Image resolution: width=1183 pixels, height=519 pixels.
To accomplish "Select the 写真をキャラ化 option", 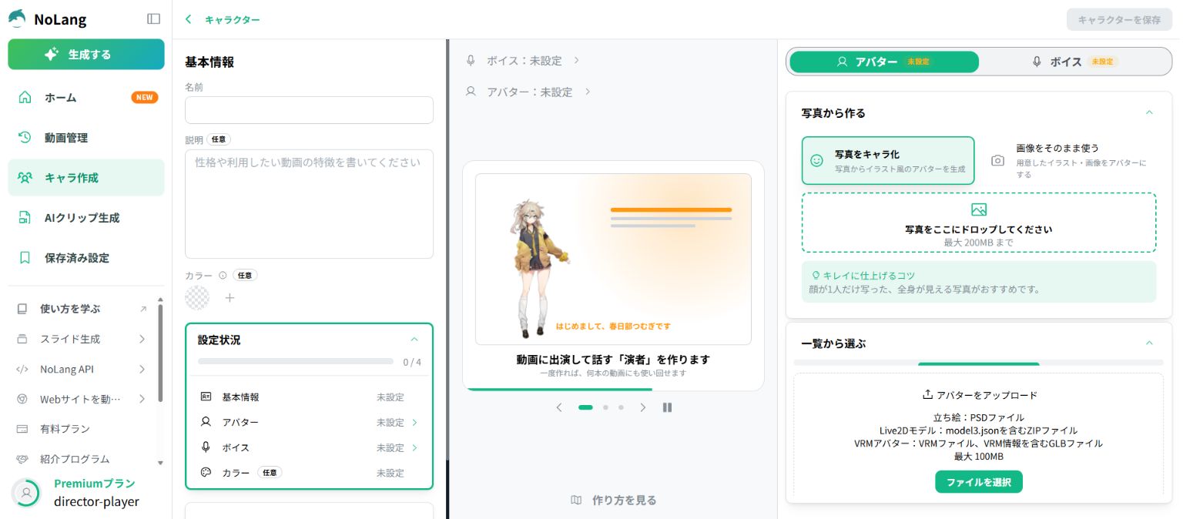I will (x=888, y=160).
